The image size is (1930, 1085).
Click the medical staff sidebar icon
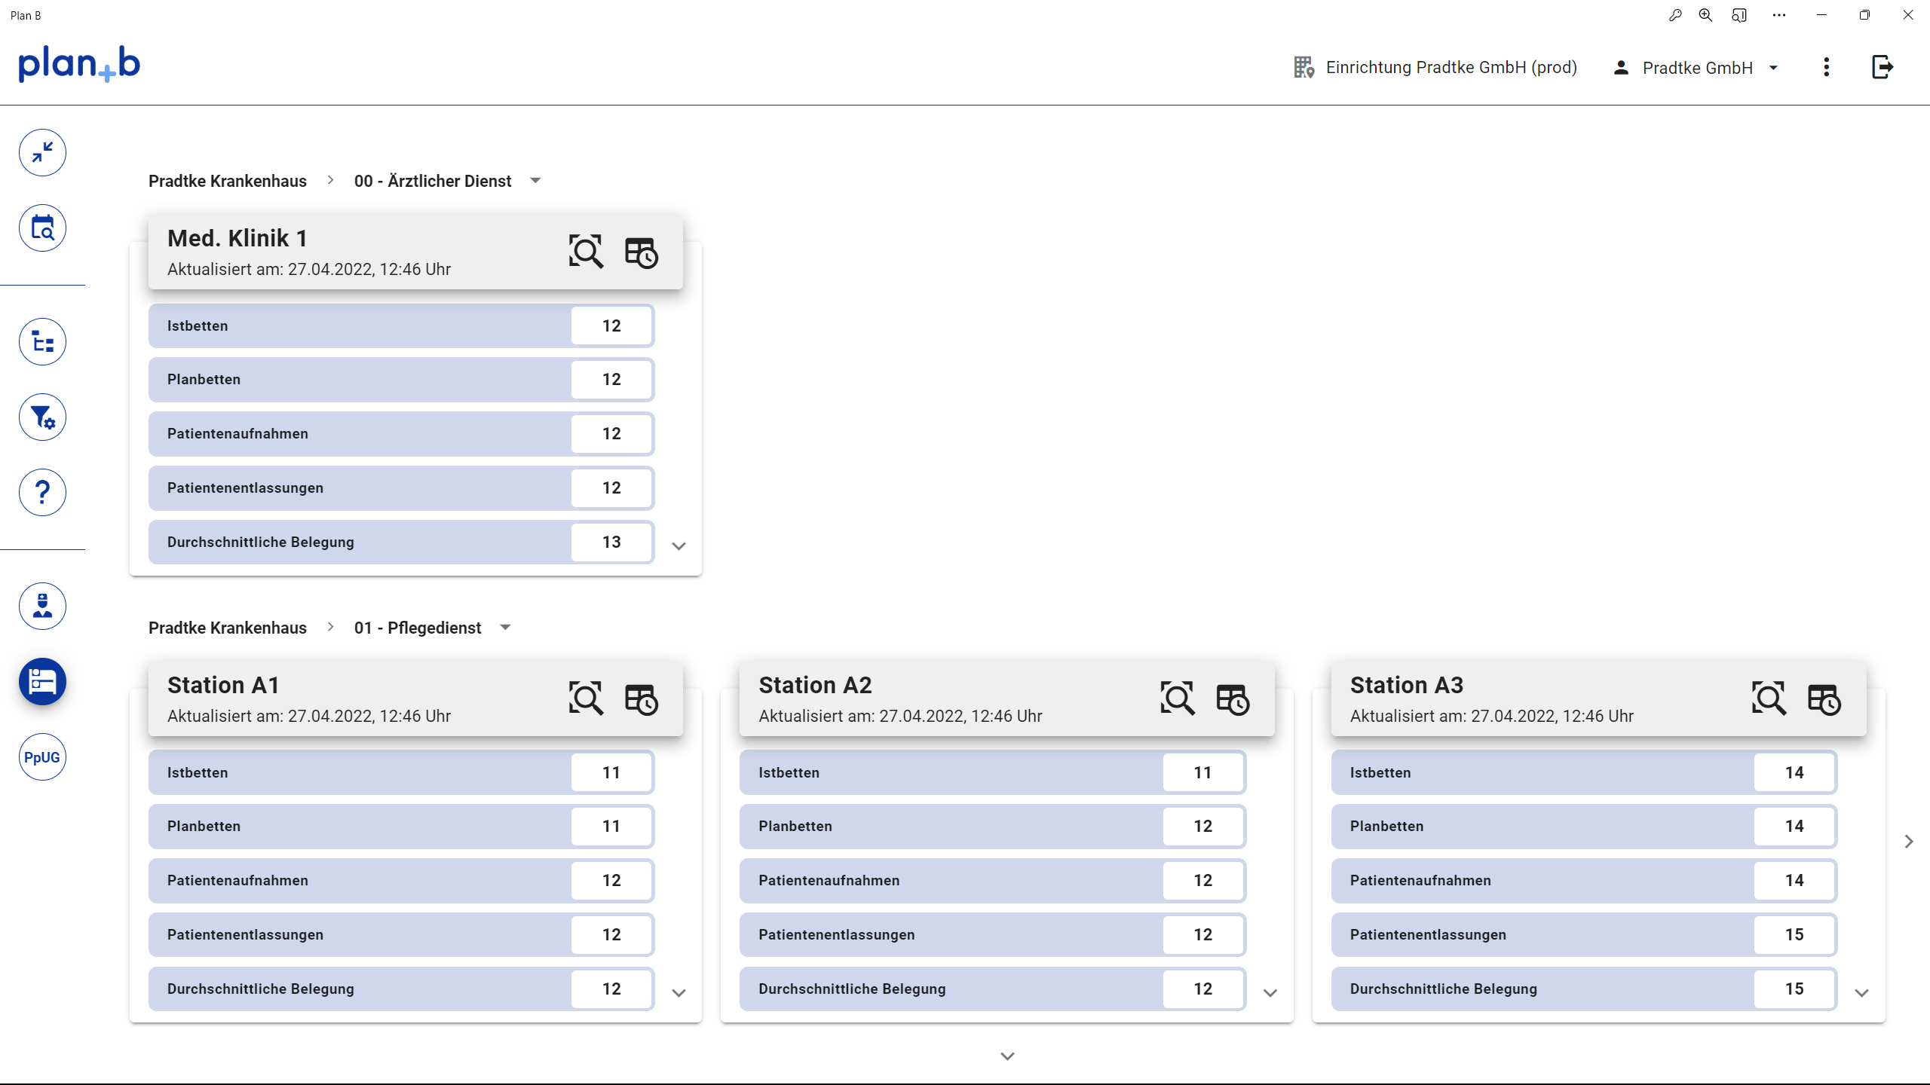42,607
